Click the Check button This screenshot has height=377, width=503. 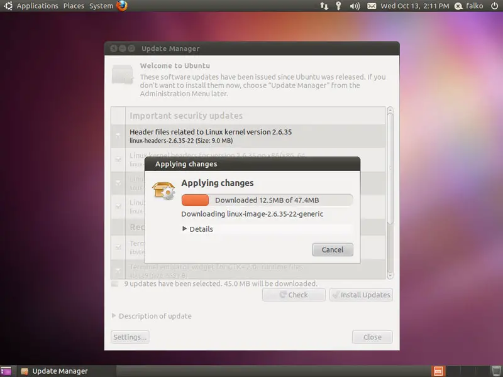[294, 295]
